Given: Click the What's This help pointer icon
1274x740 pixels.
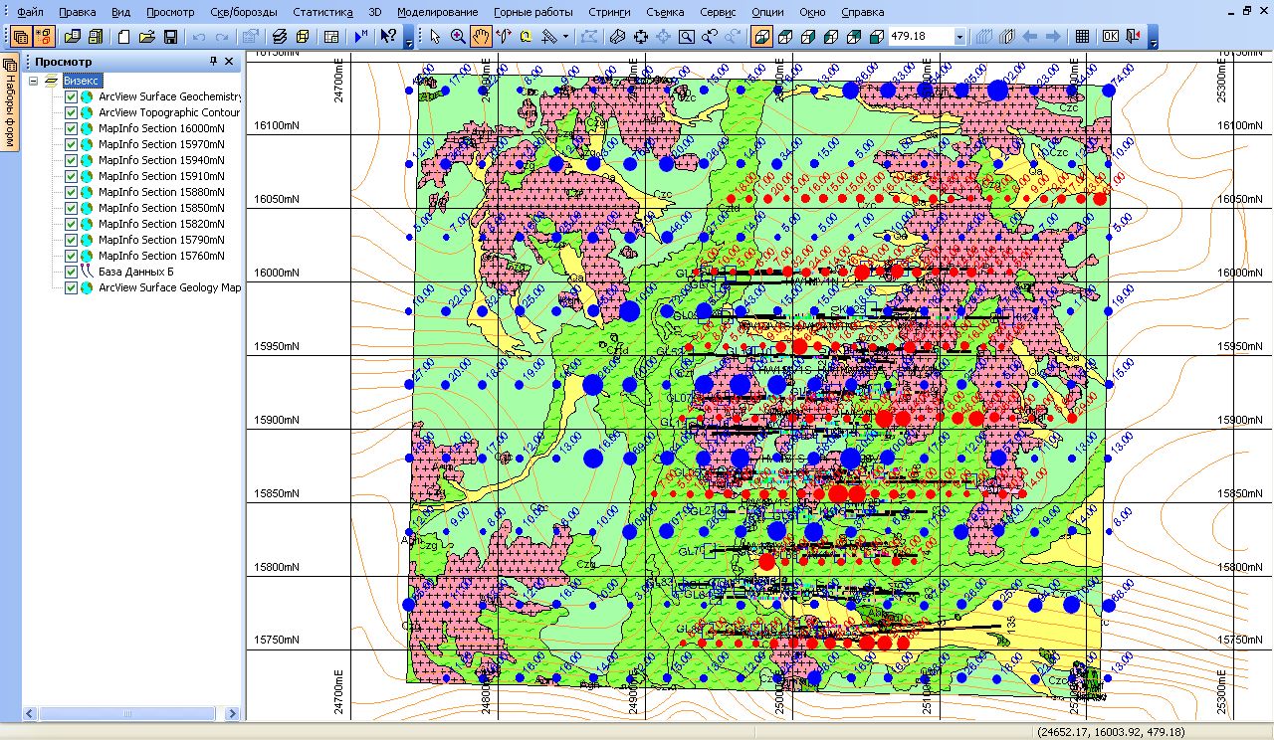Looking at the screenshot, I should click(390, 37).
